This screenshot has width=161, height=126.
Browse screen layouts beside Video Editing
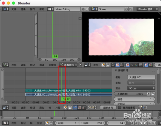point(51,9)
